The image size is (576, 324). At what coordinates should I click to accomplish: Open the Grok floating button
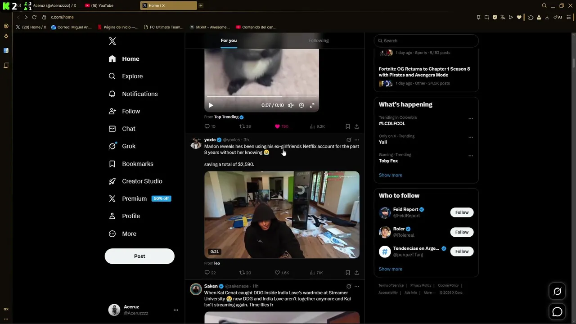click(x=557, y=292)
